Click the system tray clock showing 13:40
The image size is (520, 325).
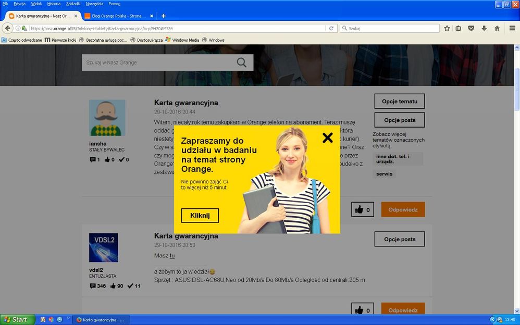tap(510, 320)
